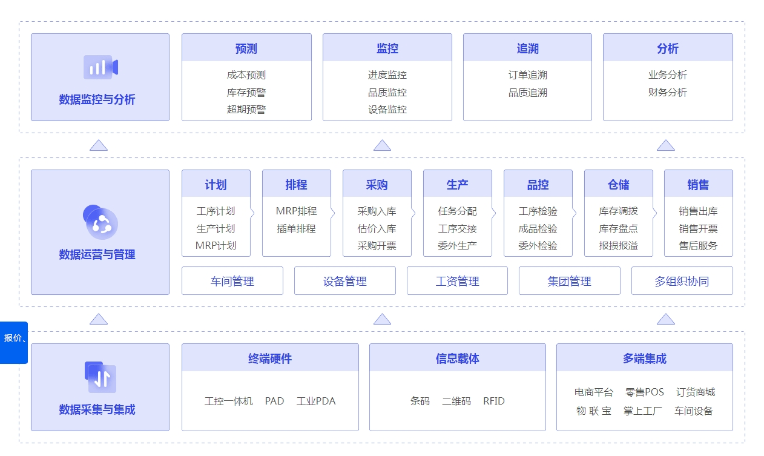Switch to the 追溯 section header
764x456 pixels.
(527, 47)
